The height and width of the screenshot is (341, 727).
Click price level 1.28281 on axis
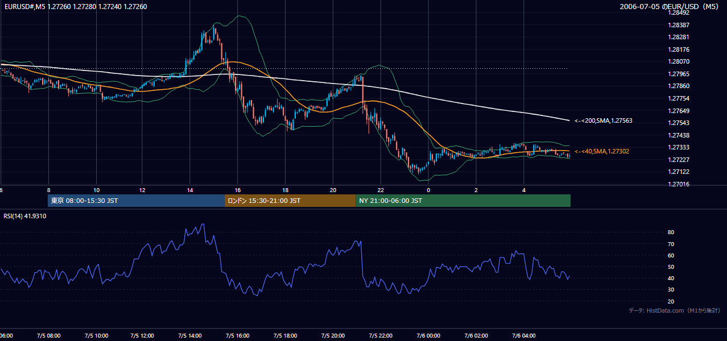point(679,37)
